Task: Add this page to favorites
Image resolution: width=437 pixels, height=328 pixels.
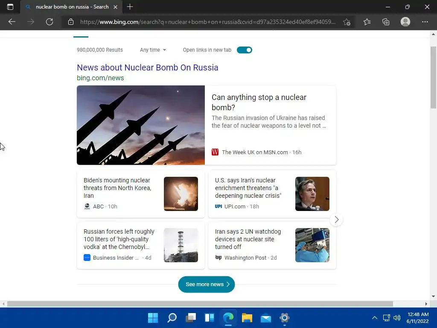Action: pos(347,22)
